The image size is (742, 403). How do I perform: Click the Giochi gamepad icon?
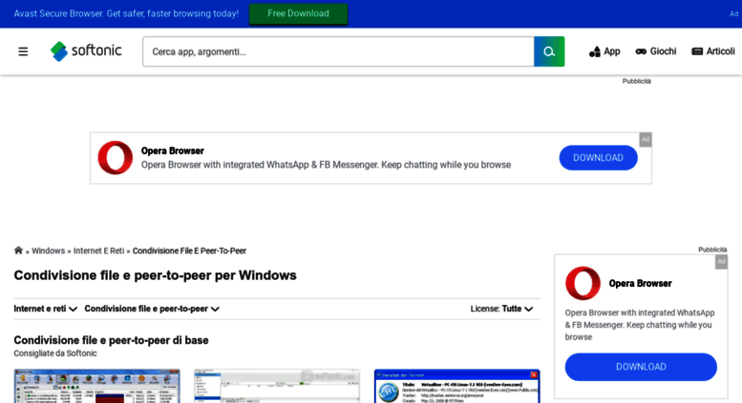(641, 51)
